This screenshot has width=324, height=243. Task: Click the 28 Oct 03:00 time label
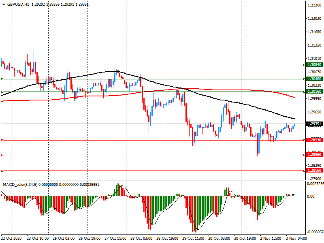(x=141, y=239)
